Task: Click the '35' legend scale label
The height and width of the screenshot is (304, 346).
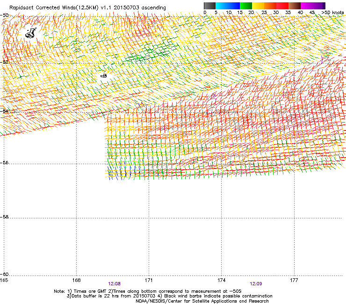Action: [x=288, y=13]
